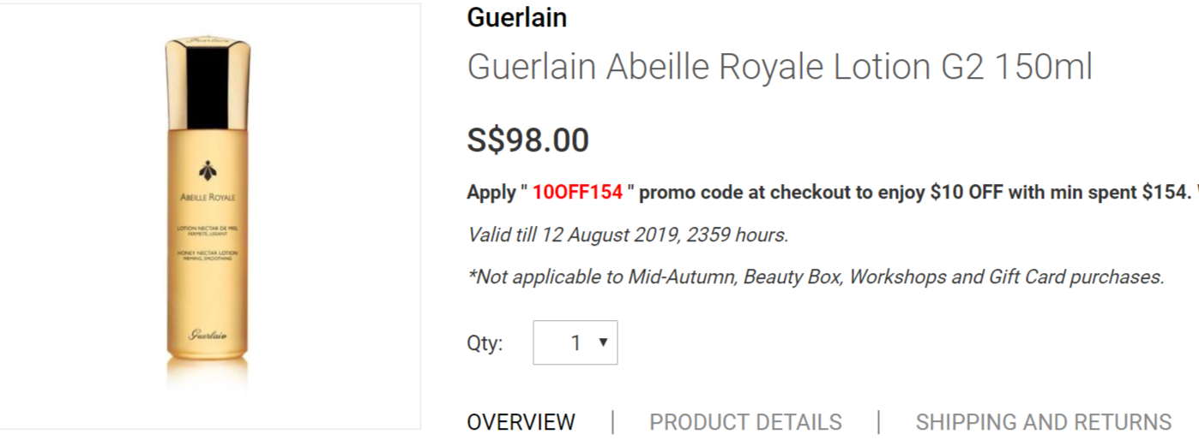
Task: Click the Valid till 12 August text
Action: click(x=627, y=235)
